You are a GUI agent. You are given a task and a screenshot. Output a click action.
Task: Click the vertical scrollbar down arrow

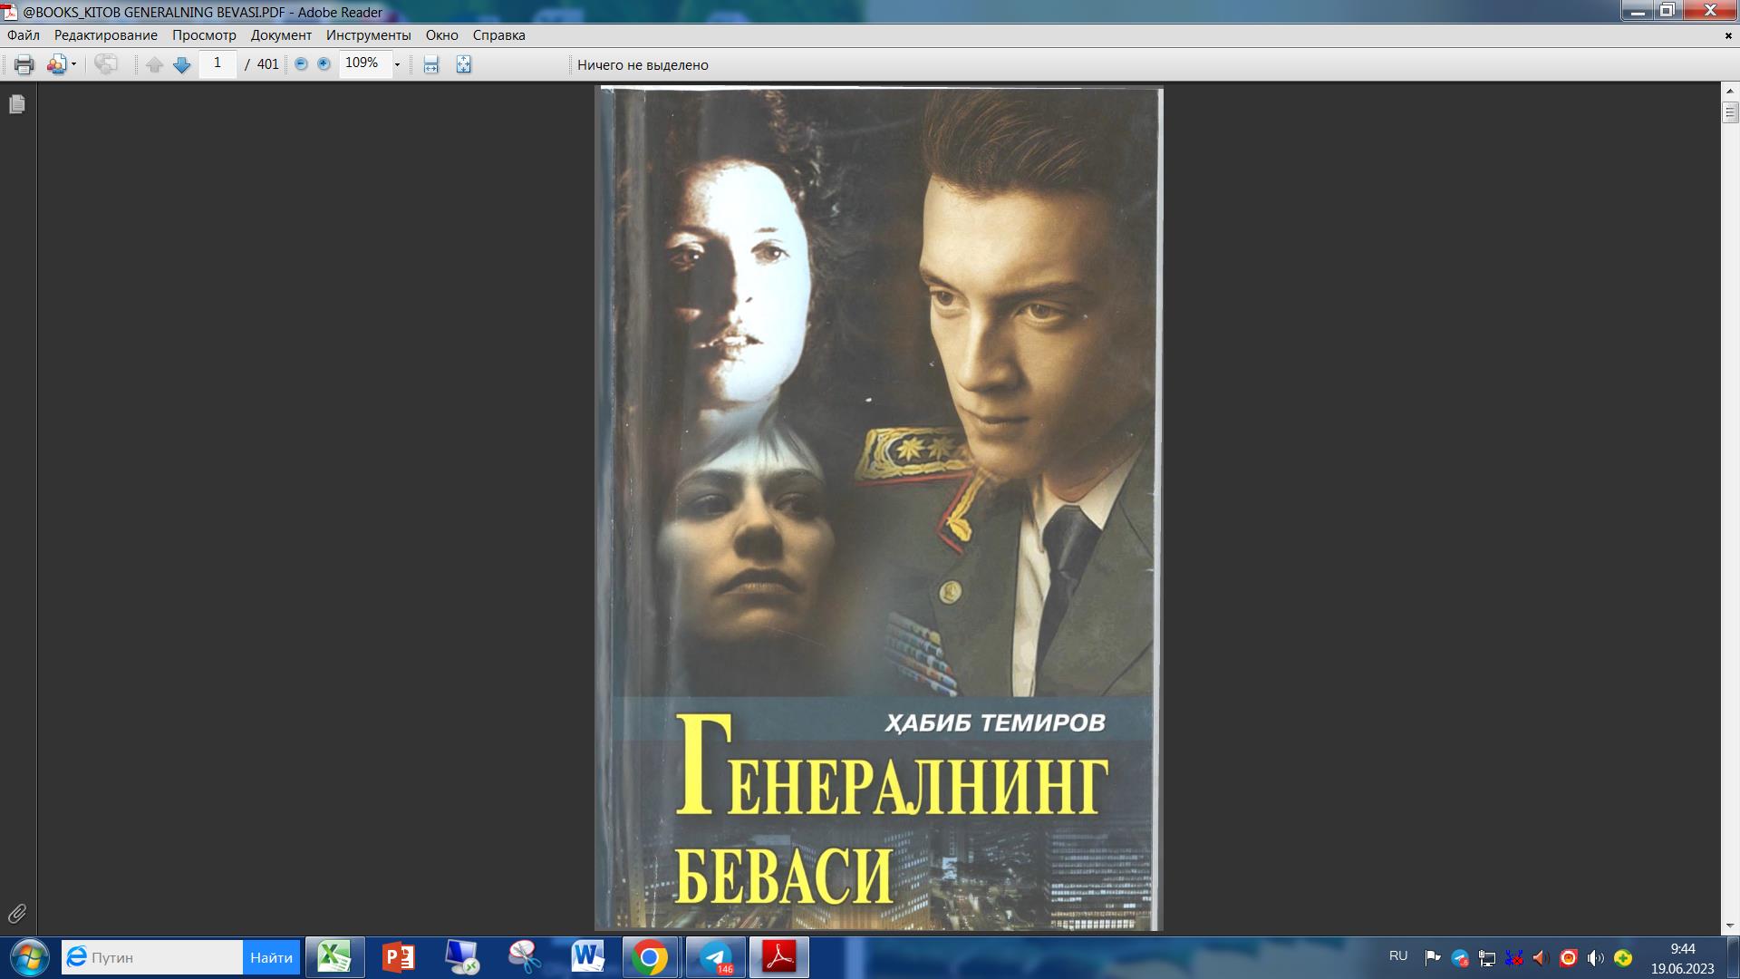click(x=1730, y=926)
